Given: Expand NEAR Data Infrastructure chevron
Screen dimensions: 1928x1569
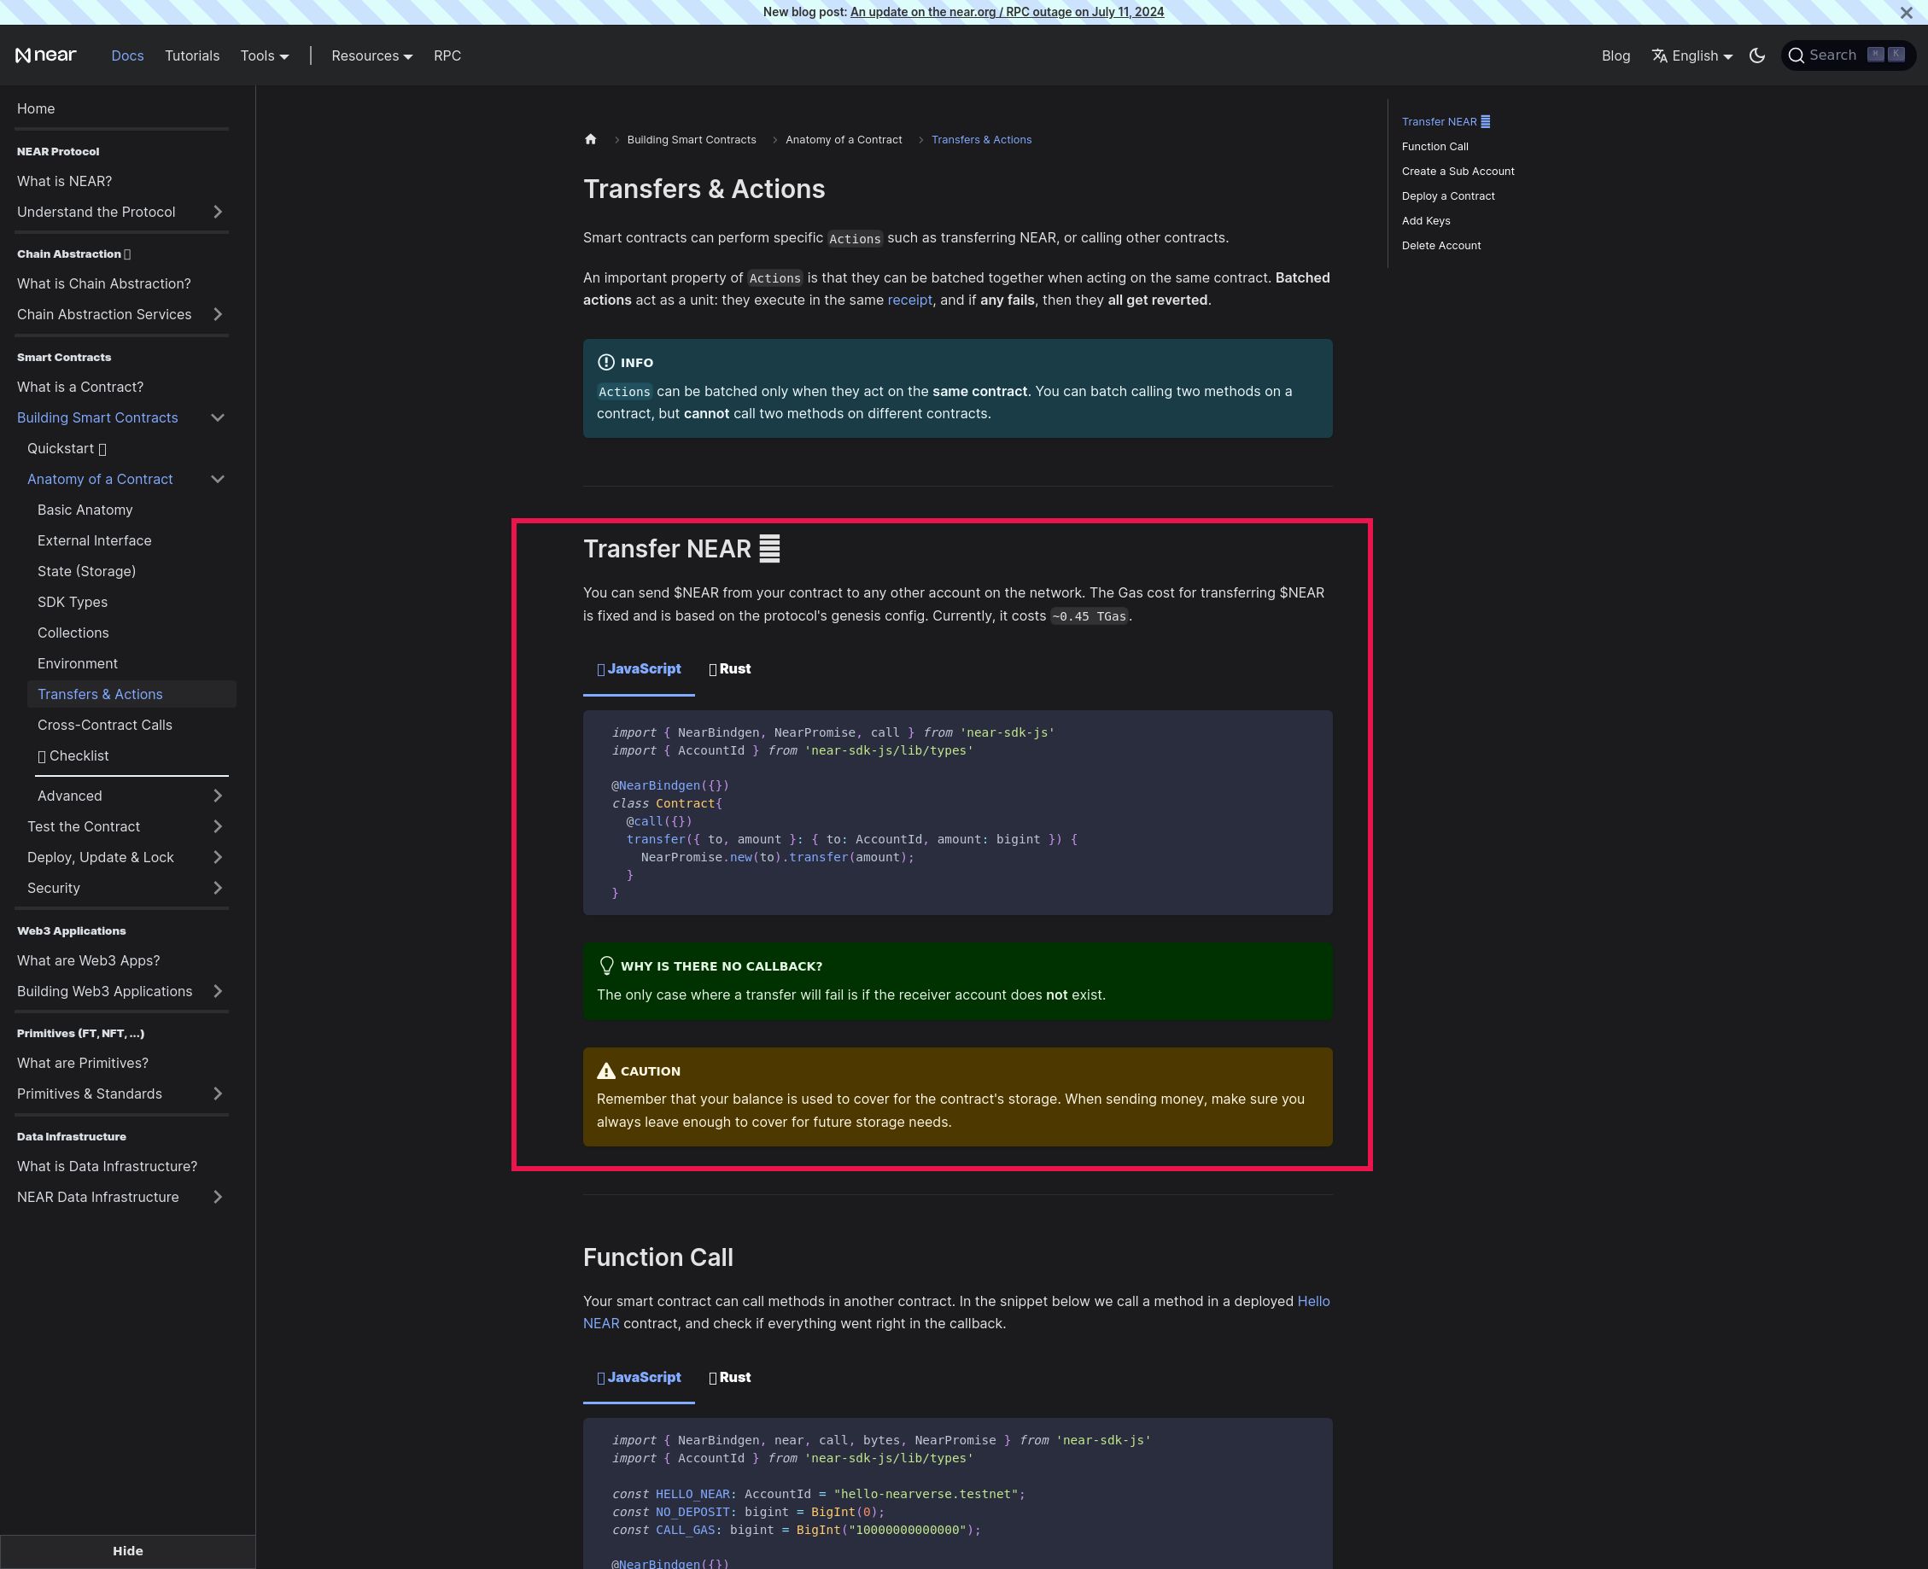Looking at the screenshot, I should [x=218, y=1197].
